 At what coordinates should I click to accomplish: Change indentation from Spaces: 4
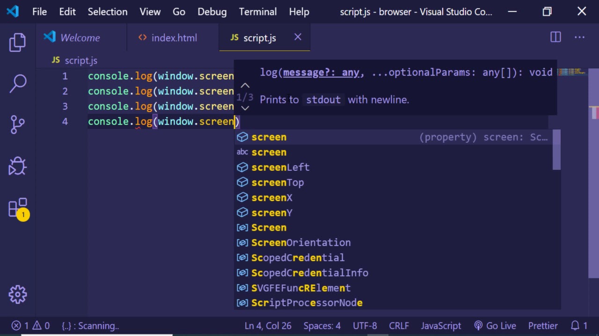(x=322, y=326)
